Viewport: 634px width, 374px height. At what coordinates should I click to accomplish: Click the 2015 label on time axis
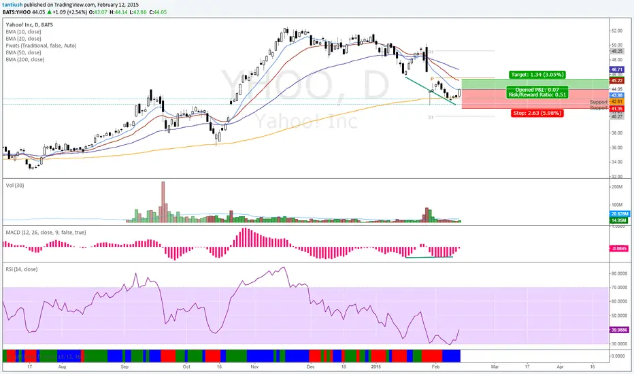click(x=376, y=367)
